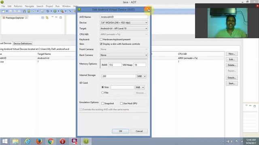Image resolution: width=259 pixels, height=145 pixels.
Task: Open Windows Start menu
Action: (5, 141)
